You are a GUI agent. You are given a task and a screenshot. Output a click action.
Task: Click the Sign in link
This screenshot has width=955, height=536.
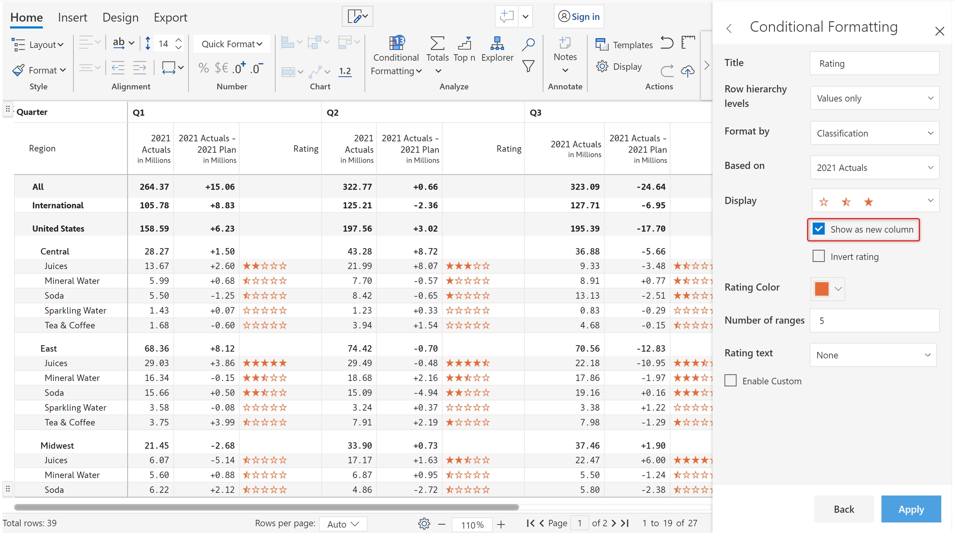(585, 17)
